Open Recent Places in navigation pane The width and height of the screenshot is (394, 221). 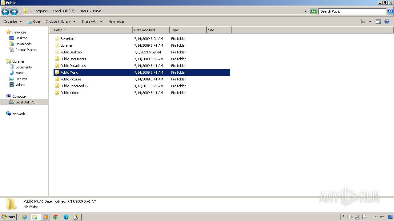tap(22, 50)
